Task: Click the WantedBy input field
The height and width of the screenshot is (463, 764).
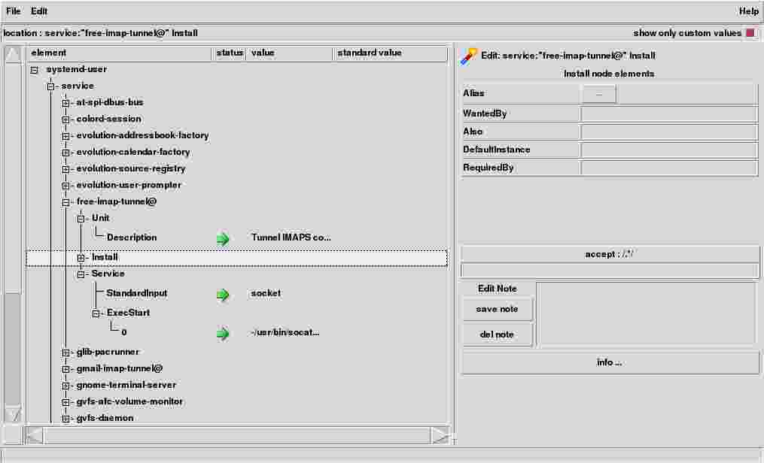Action: (x=668, y=113)
